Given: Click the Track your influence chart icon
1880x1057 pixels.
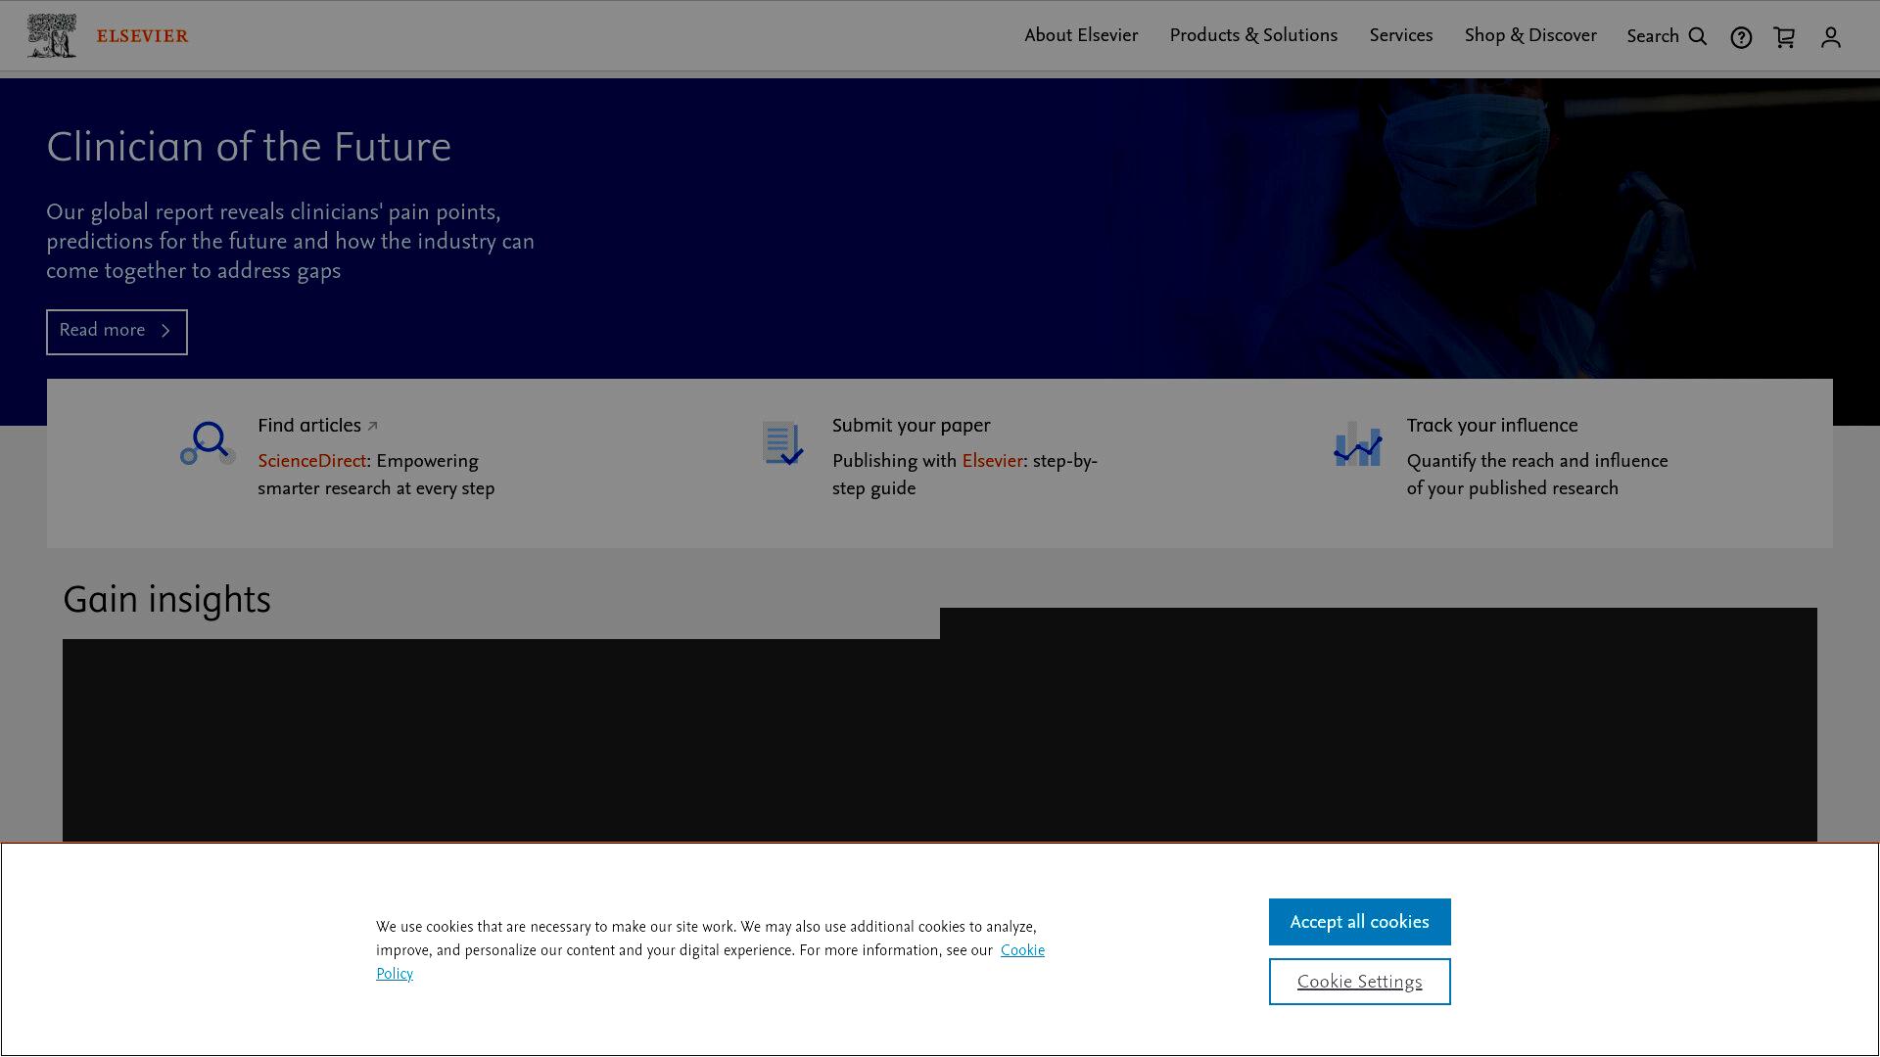Looking at the screenshot, I should pyautogui.click(x=1357, y=443).
